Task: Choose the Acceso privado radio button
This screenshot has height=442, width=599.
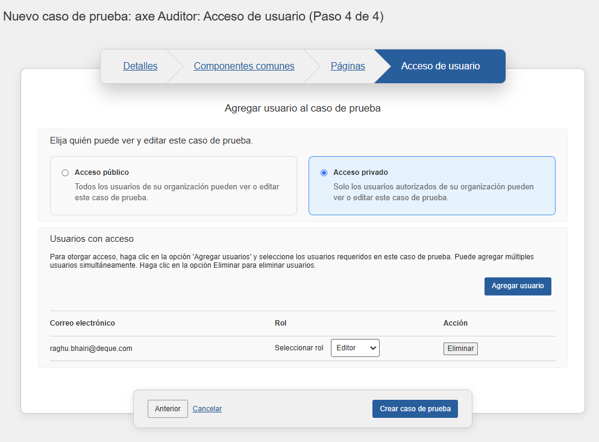Action: [x=324, y=173]
